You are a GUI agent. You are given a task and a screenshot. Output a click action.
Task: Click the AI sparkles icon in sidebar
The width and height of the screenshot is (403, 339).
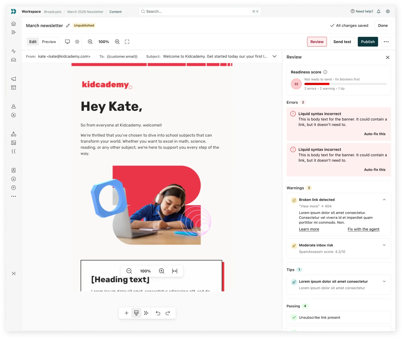pos(14,32)
